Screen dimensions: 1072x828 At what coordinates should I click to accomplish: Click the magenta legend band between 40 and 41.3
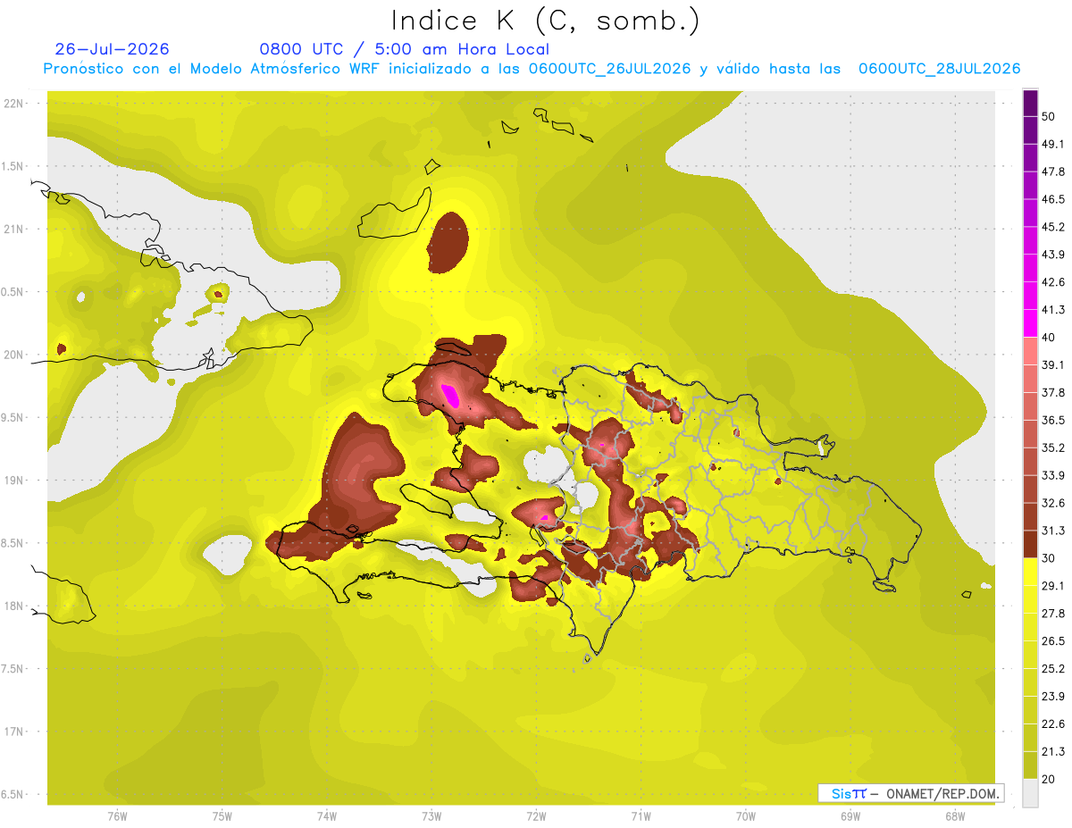1030,323
